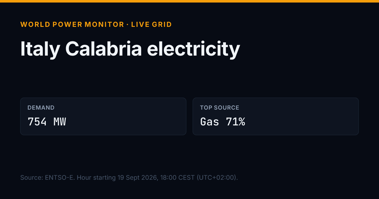Select the 754 MW value
Screen dimensions: 379x199
click(47, 122)
